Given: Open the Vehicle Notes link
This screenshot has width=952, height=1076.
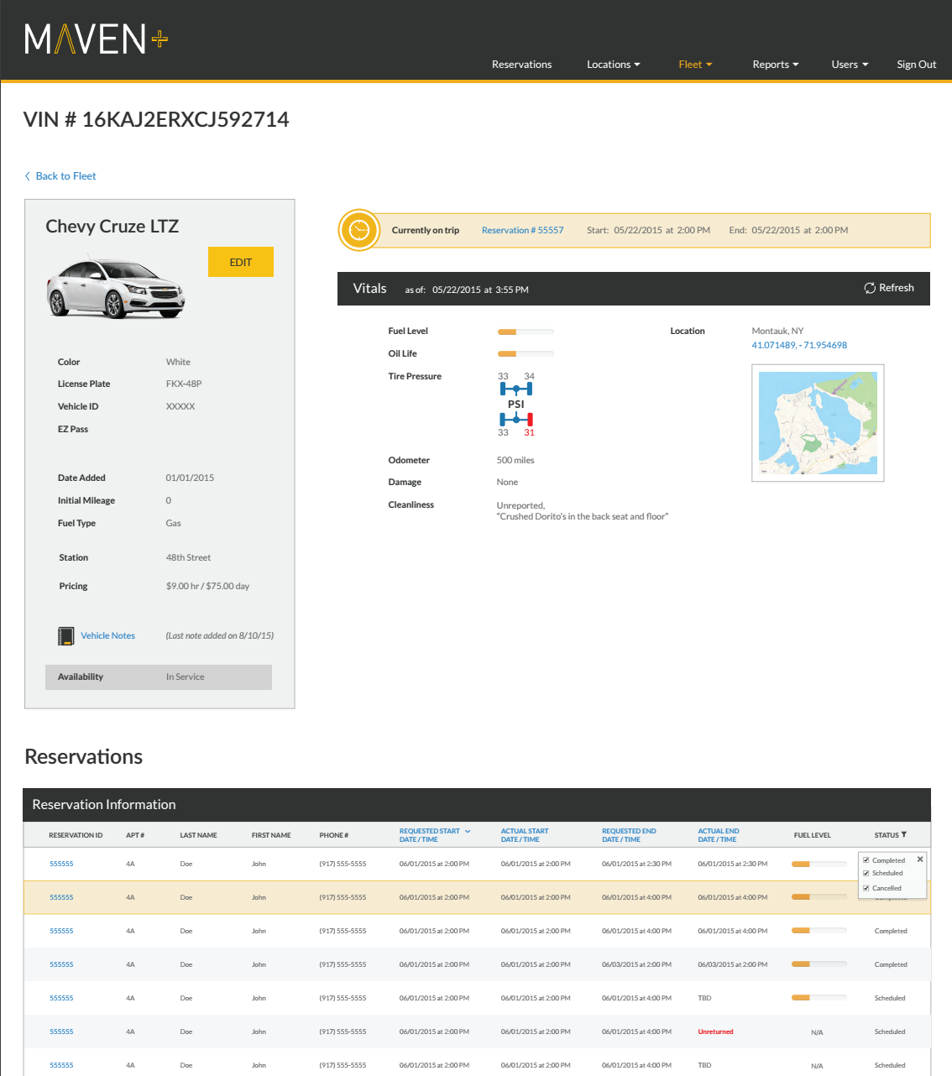Looking at the screenshot, I should click(x=107, y=636).
